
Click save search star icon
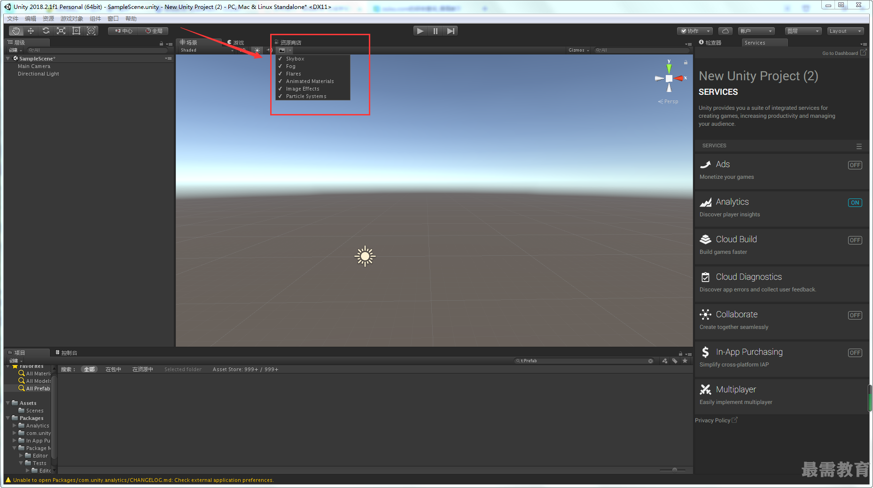[685, 361]
